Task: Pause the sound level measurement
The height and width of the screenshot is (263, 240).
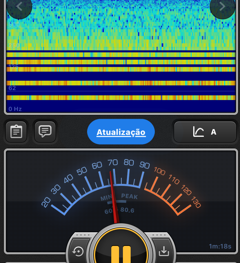Action: pos(121,252)
